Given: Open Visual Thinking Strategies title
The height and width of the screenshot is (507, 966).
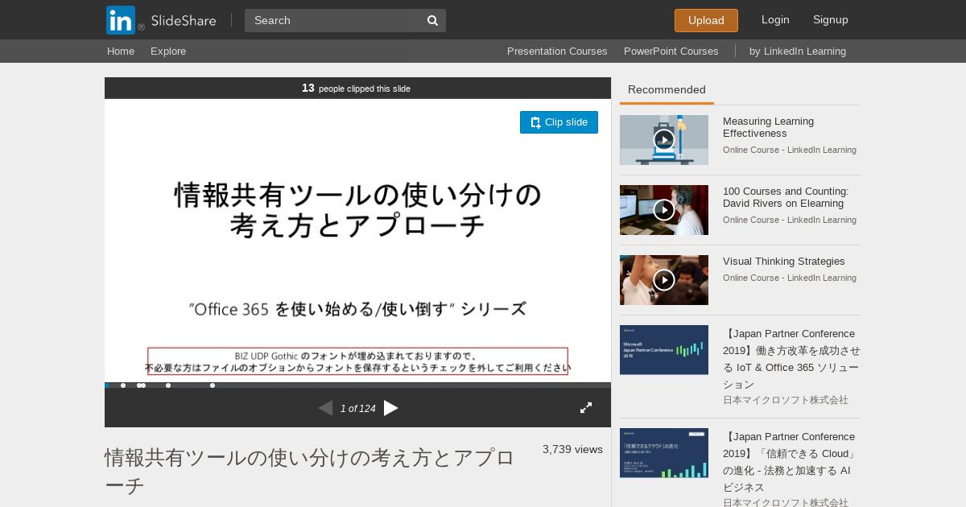Looking at the screenshot, I should click(783, 261).
